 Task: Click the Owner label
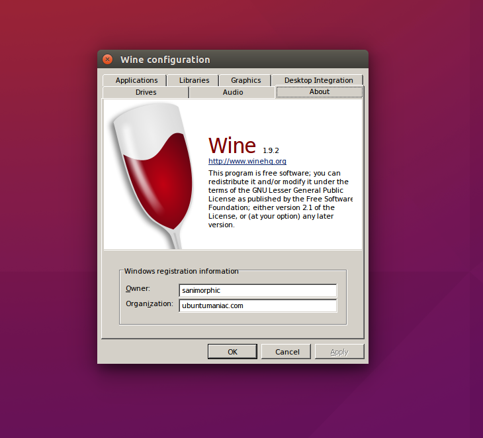[138, 288]
